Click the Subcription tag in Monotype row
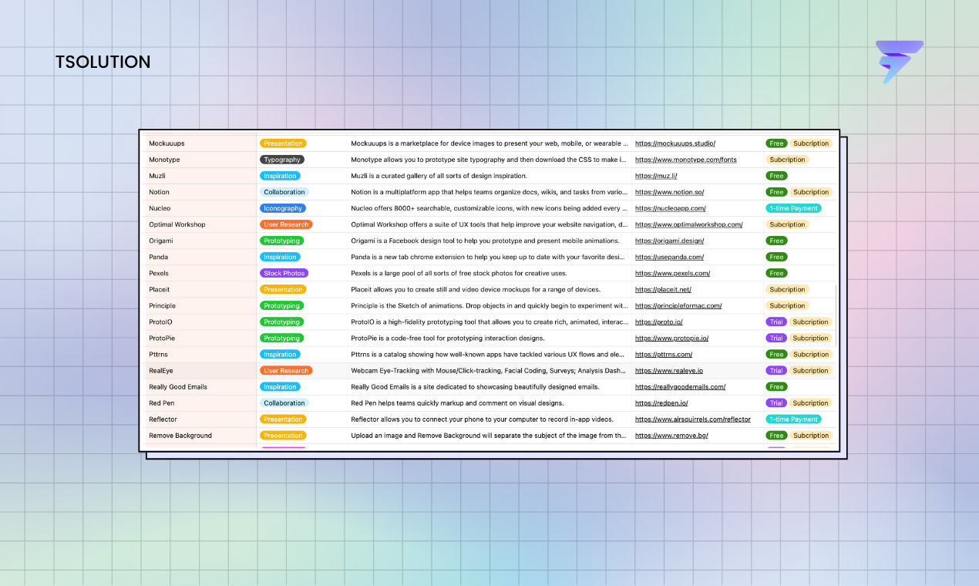 pyautogui.click(x=787, y=160)
